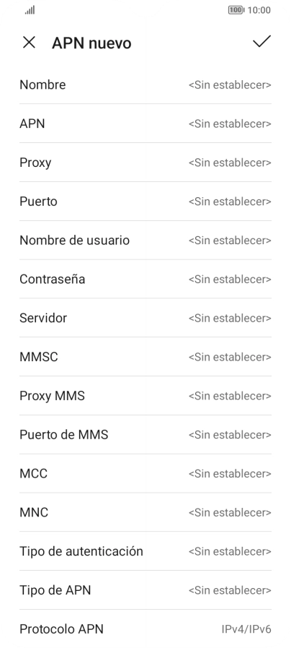Set Nombre de usuario
The height and width of the screenshot is (648, 291).
click(145, 240)
